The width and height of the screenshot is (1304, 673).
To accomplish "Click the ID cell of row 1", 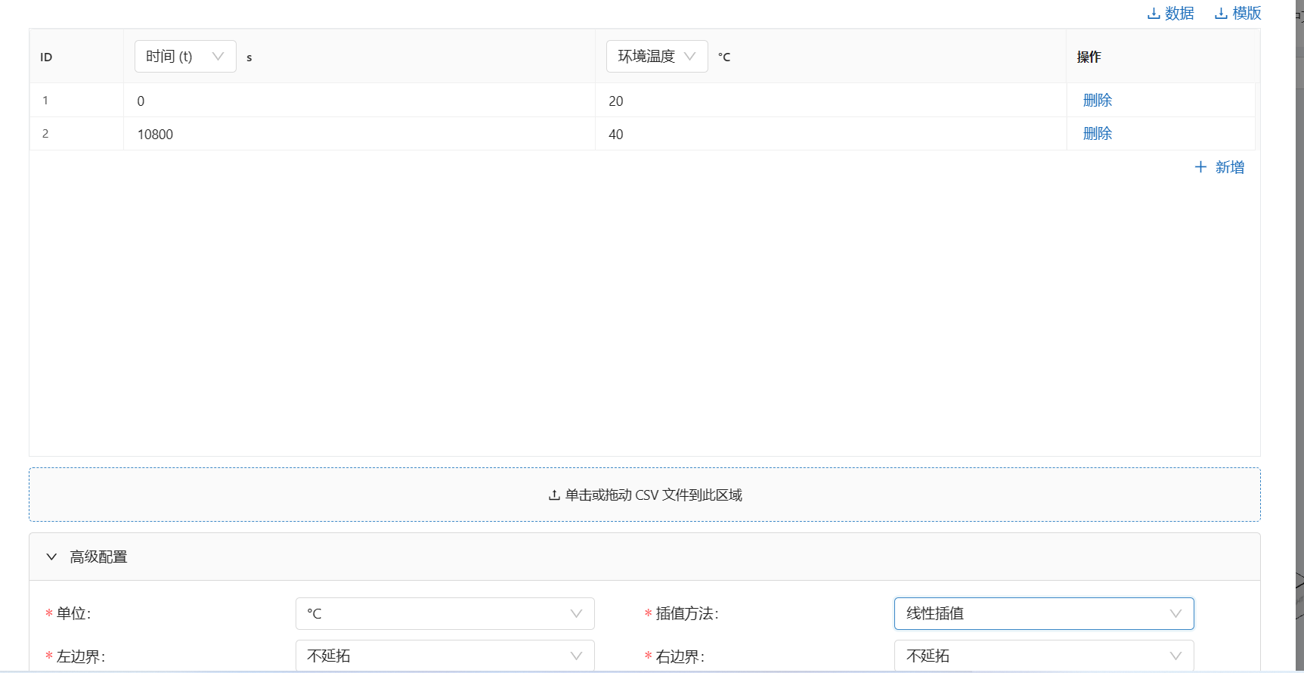I will pos(76,100).
